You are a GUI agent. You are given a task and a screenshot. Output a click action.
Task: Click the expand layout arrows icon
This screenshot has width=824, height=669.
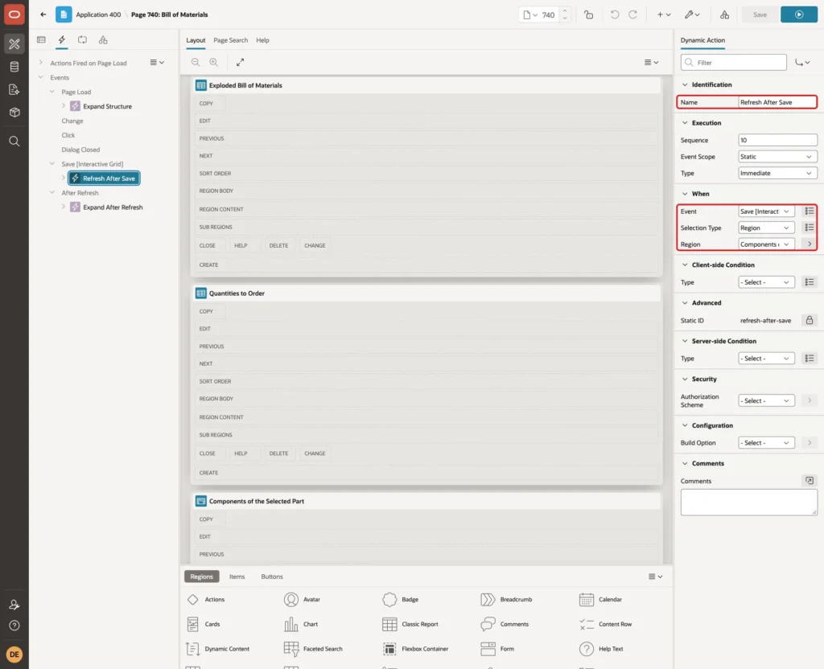tap(240, 62)
